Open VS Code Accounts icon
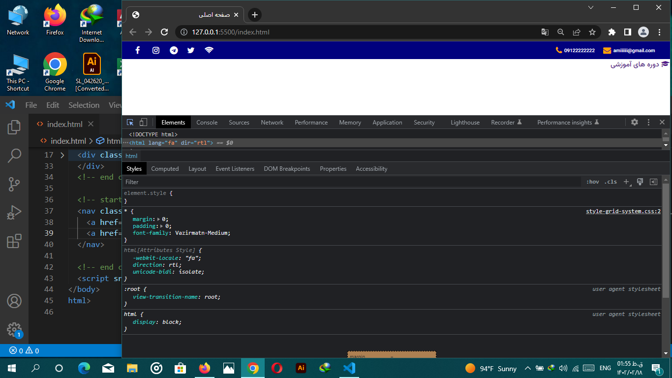Screen dimensions: 672x378 pos(14,301)
